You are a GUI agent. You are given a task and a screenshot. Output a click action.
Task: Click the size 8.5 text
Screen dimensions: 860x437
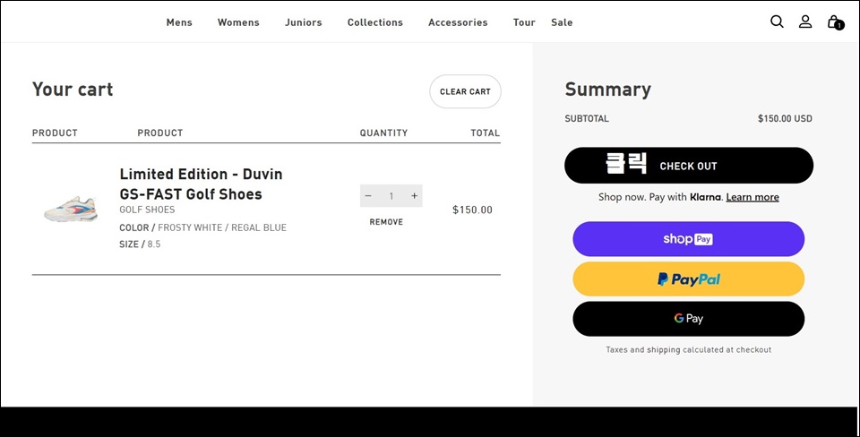click(x=154, y=244)
